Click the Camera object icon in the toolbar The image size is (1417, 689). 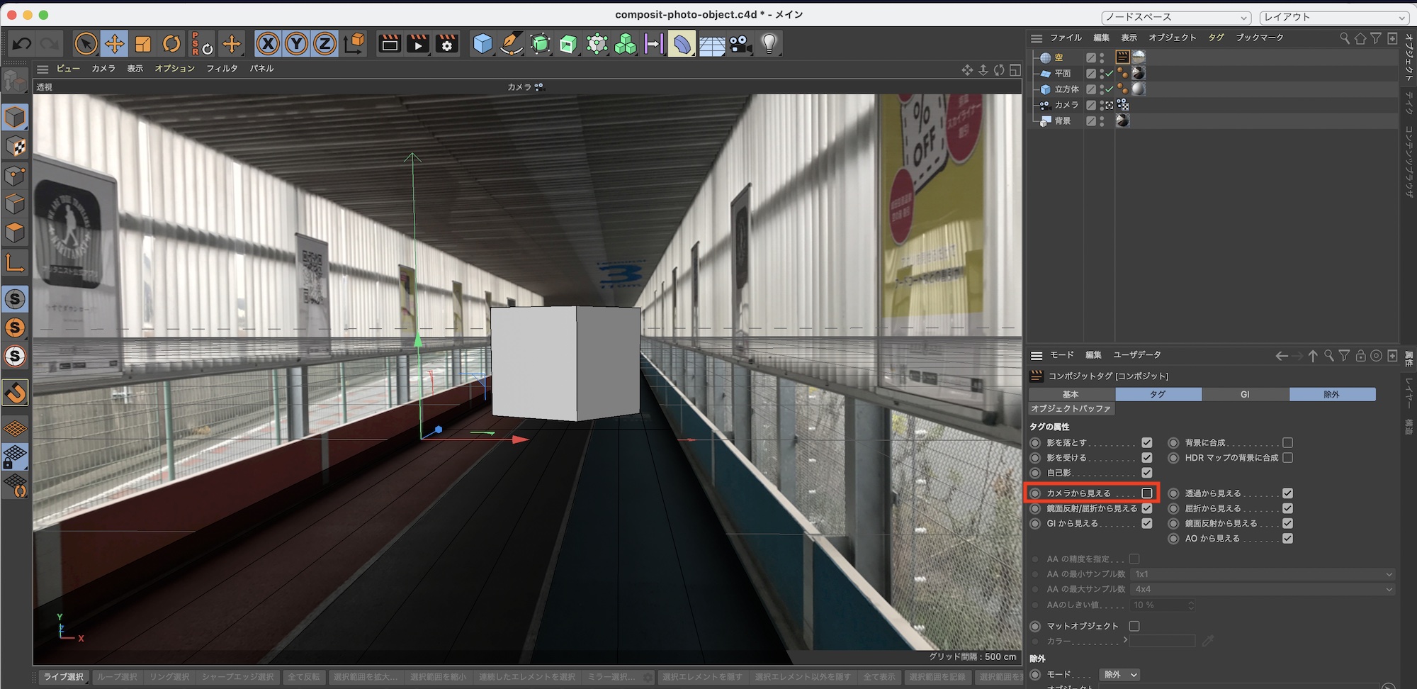(740, 44)
